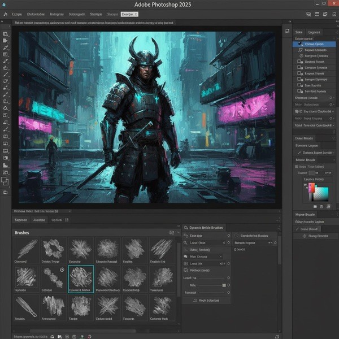Expand the 'Eeg Ltona Copbontg' dropdown

tap(333, 111)
